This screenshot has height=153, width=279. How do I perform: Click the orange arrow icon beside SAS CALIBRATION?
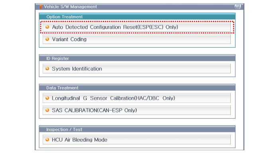[x=47, y=110]
